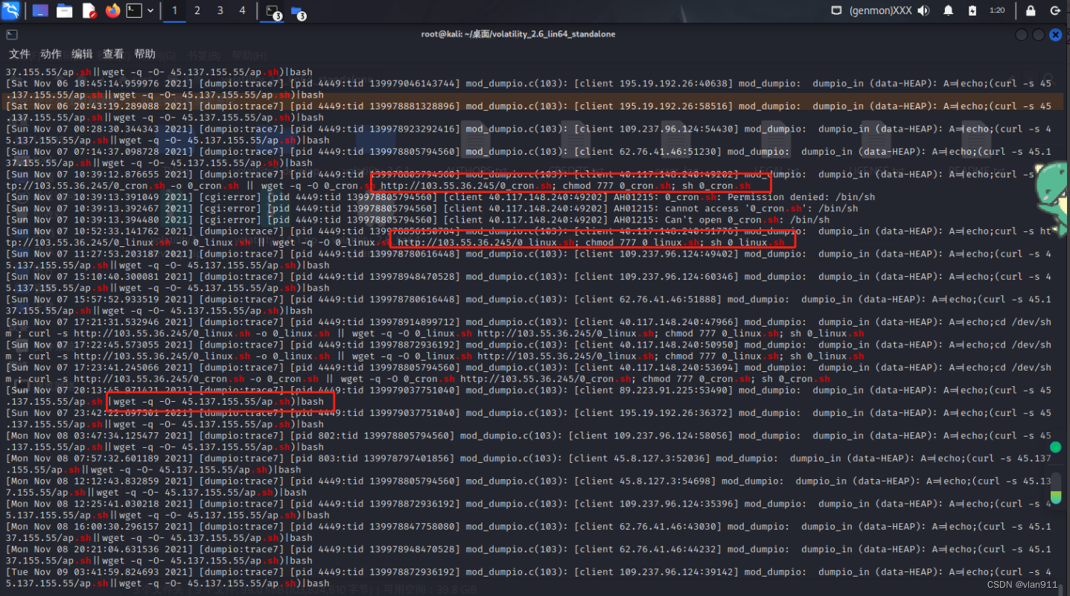Open the terminal emulator launcher icon
This screenshot has width=1070, height=596.
(134, 10)
